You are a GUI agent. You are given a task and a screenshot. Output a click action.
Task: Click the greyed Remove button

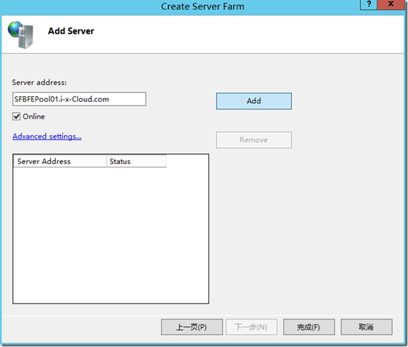[253, 140]
